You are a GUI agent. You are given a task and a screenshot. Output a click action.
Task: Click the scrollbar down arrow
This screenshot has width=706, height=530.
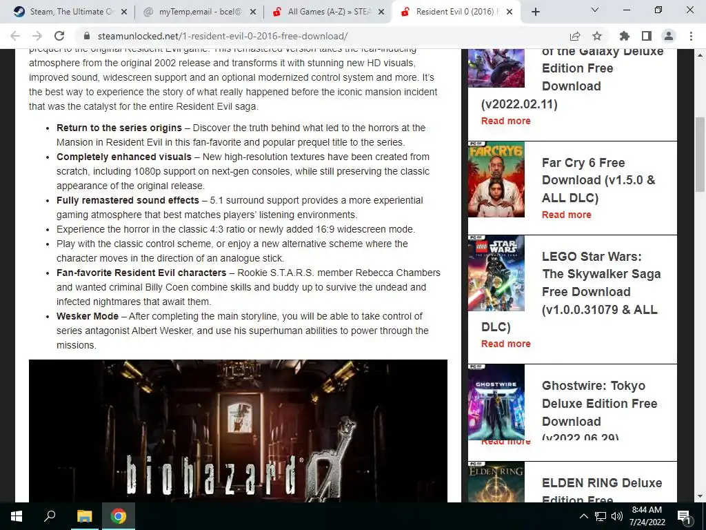click(x=700, y=497)
